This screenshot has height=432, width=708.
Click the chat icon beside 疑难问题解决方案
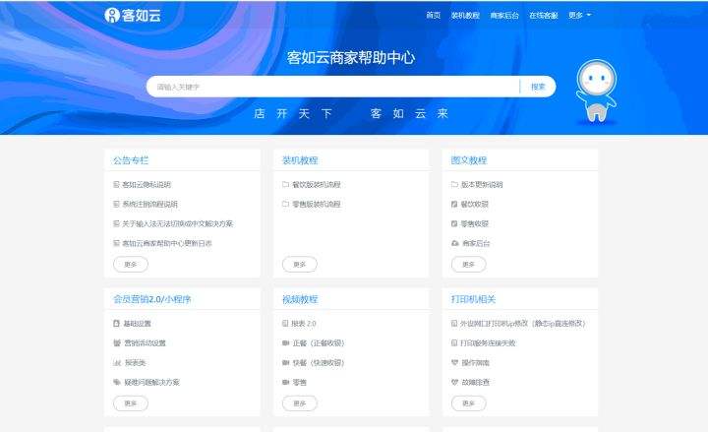[117, 382]
